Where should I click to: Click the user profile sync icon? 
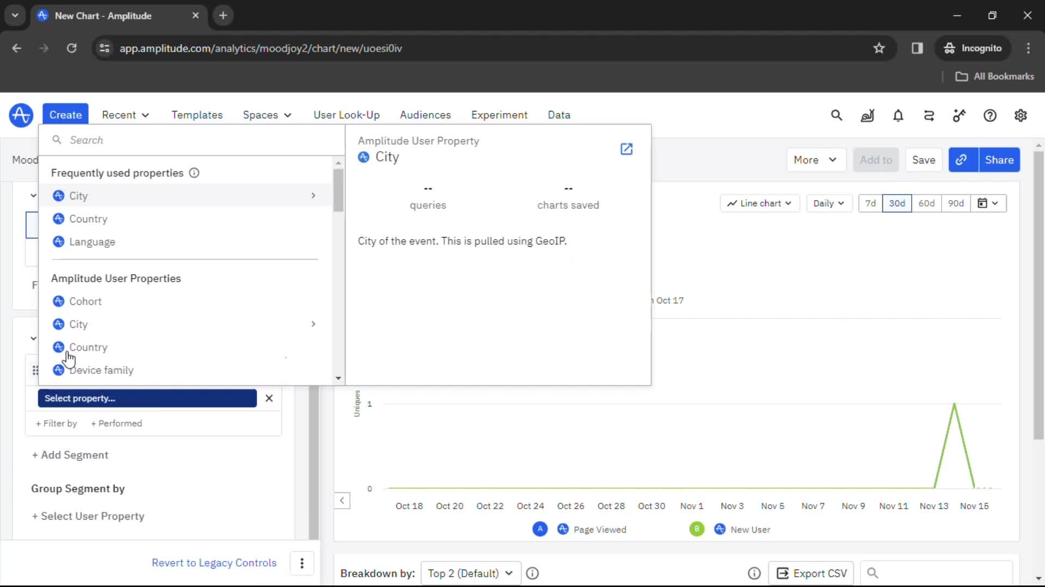929,115
